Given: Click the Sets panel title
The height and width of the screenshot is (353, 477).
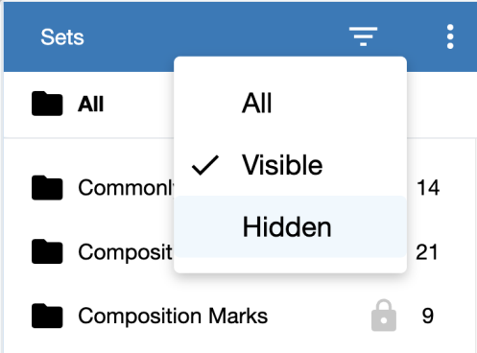Looking at the screenshot, I should 62,37.
